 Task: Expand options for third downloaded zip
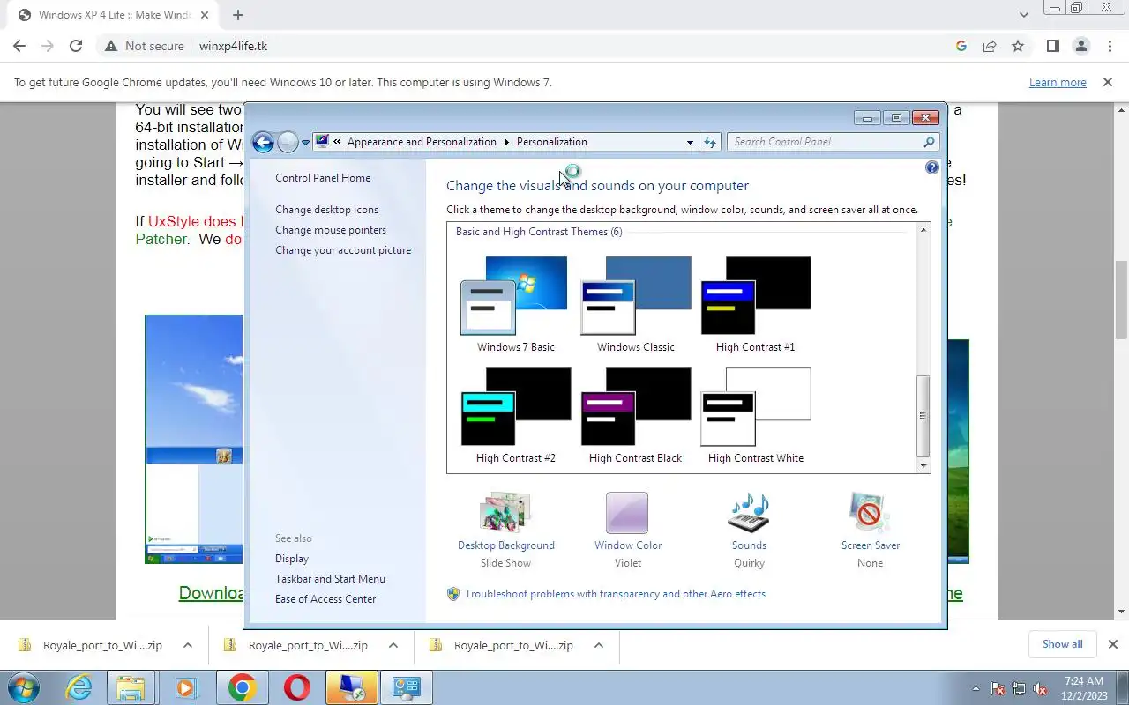[598, 645]
